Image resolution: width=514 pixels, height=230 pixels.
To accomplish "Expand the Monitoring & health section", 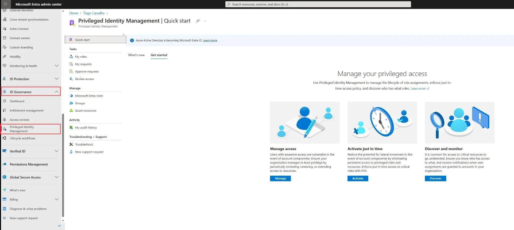I will point(56,66).
